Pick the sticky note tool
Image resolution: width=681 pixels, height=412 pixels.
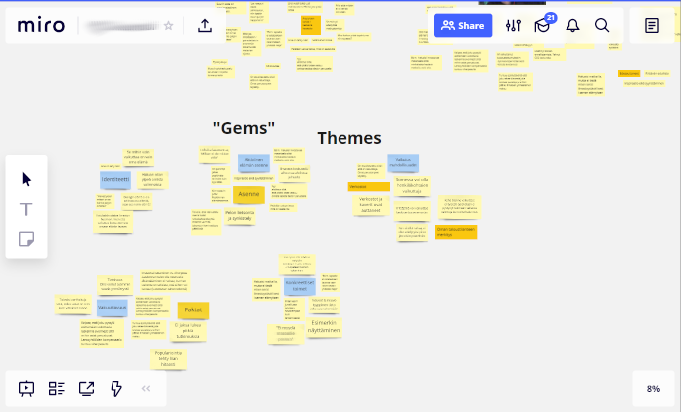pyautogui.click(x=27, y=239)
